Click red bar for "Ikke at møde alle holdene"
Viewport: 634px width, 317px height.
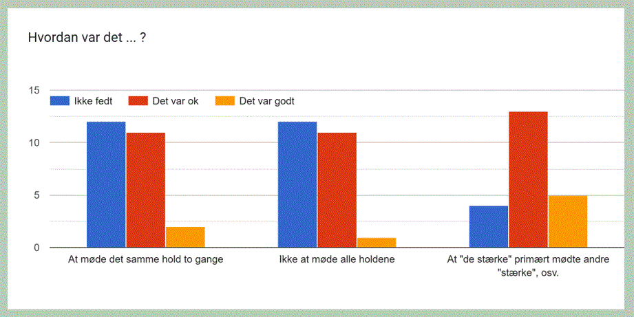(337, 190)
